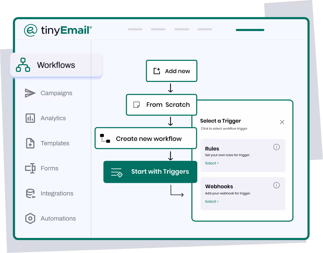Select the Webhooks trigger option
The width and height of the screenshot is (323, 253).
(x=243, y=194)
